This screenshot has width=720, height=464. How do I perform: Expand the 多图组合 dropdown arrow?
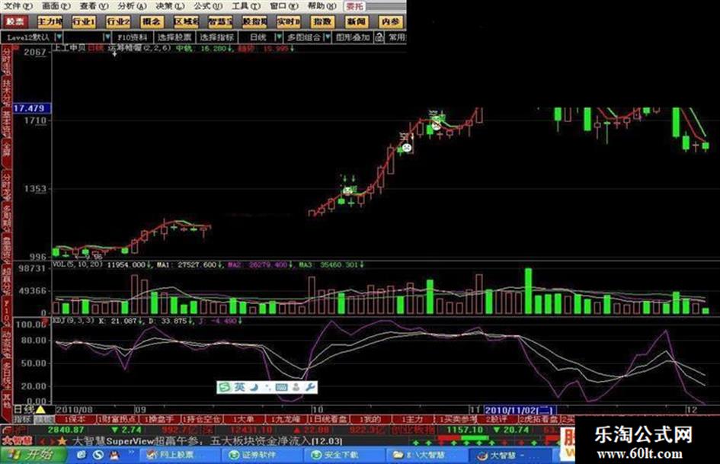(x=327, y=37)
